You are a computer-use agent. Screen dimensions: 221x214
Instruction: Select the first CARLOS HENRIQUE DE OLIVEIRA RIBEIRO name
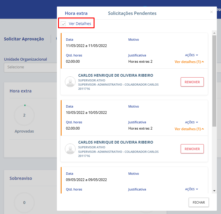pos(116,75)
